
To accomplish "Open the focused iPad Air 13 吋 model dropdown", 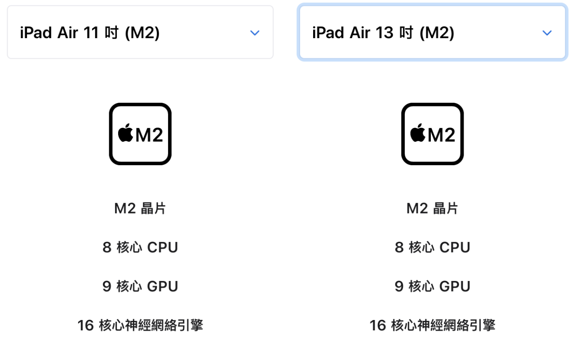I will click(x=432, y=33).
